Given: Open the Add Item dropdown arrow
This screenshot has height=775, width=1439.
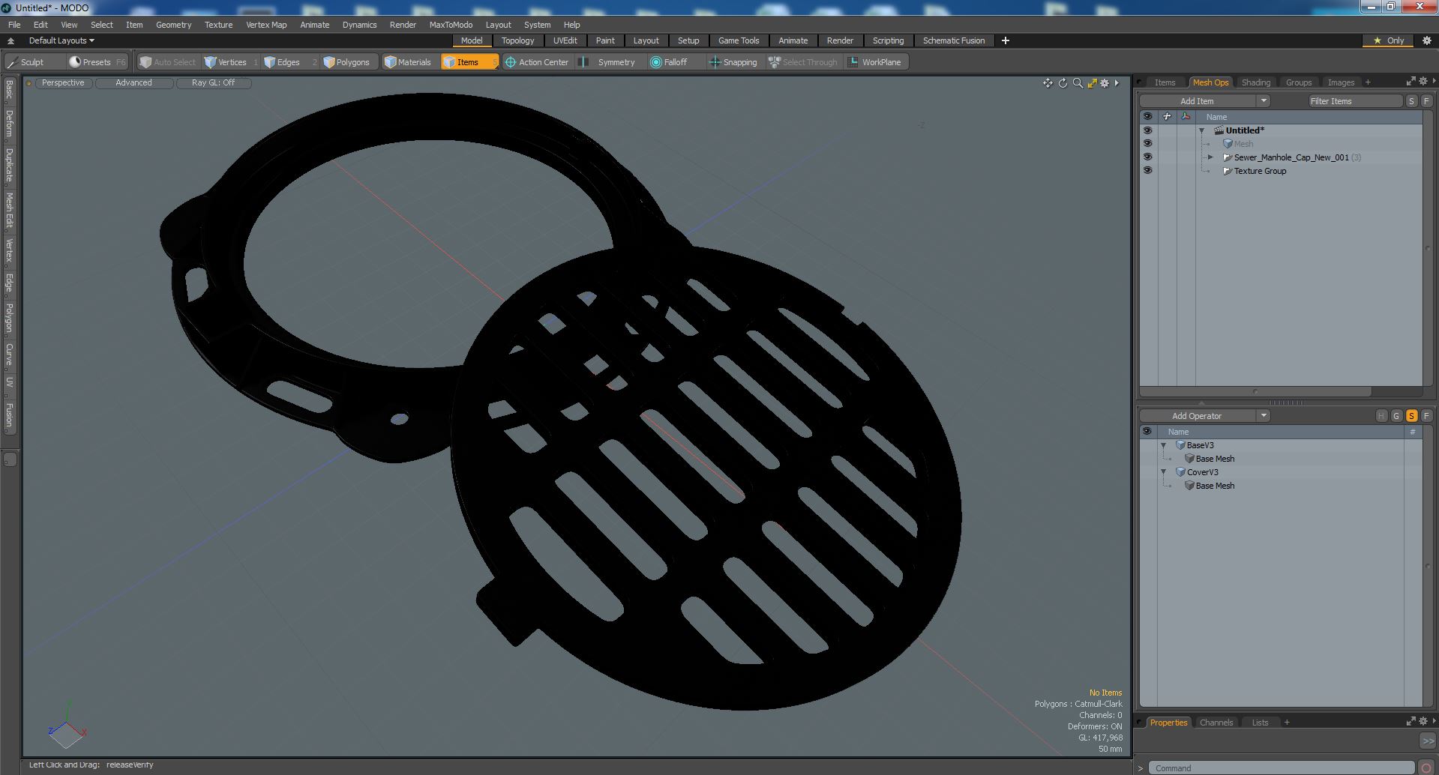Looking at the screenshot, I should [1264, 101].
